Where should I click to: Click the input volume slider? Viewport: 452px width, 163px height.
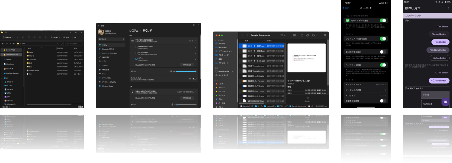pos(186,104)
